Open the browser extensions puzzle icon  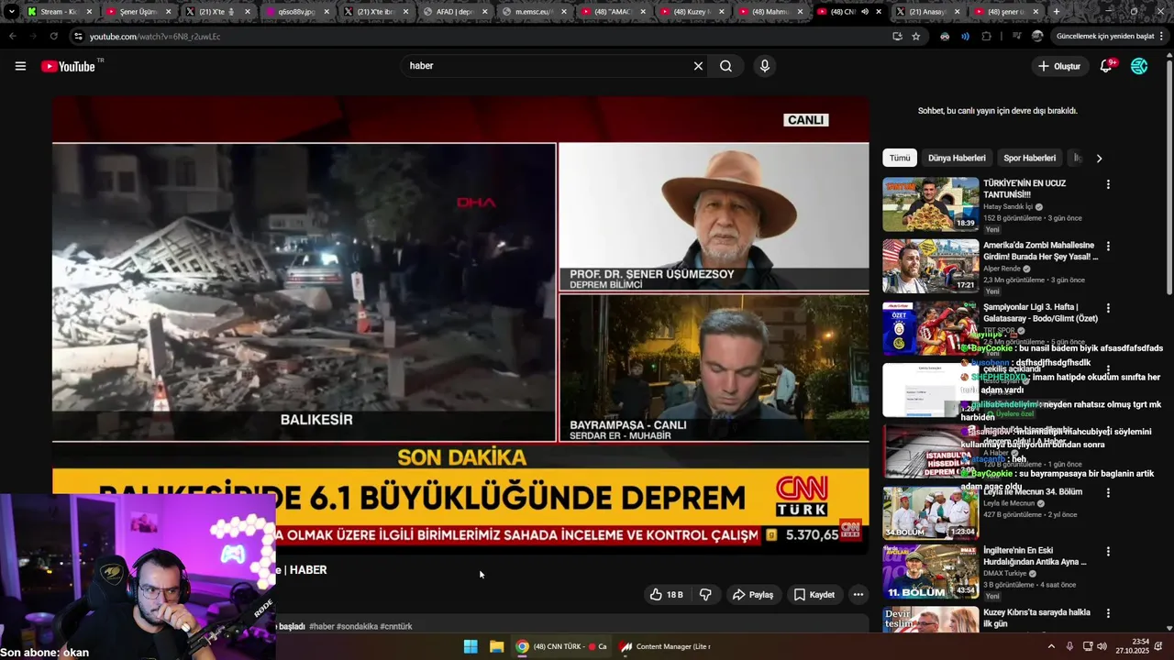tap(986, 37)
